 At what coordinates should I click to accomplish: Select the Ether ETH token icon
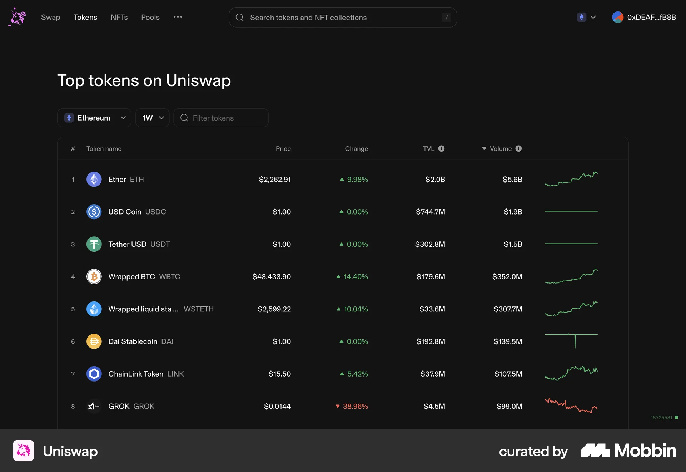[94, 179]
